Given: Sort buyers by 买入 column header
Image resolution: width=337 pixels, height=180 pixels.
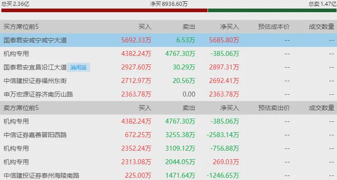Looking at the screenshot, I should pos(145,27).
